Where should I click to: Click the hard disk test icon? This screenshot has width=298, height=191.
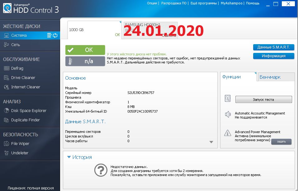[228, 98]
